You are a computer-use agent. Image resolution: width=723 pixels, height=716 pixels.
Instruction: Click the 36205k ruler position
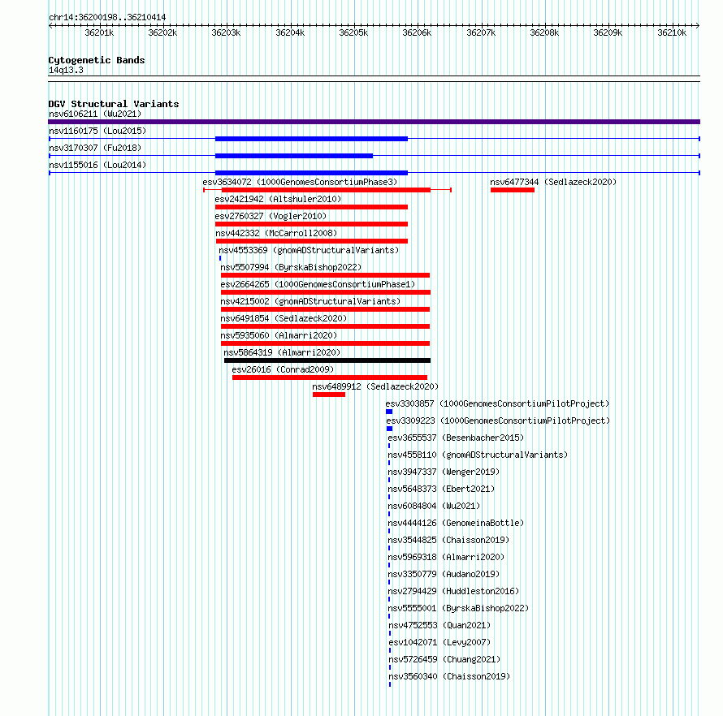[353, 32]
